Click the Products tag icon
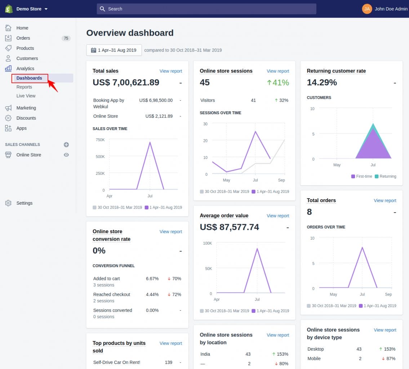409x369 pixels. click(8, 48)
